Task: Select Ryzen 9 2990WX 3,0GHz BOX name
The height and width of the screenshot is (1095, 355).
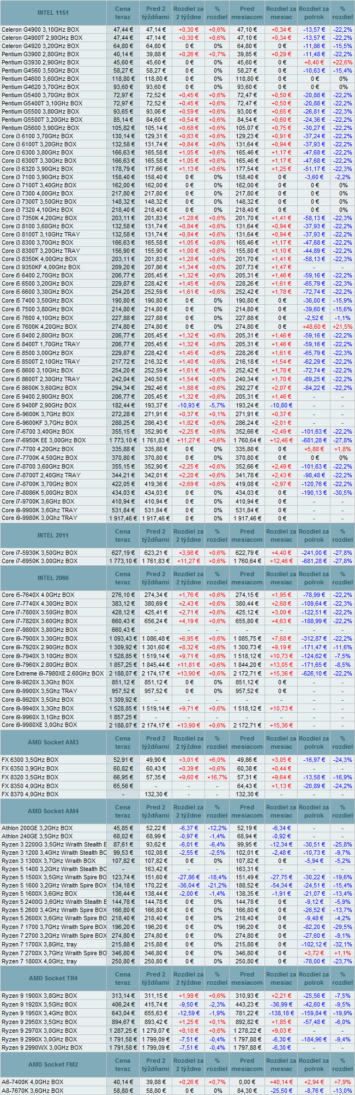Action: pyautogui.click(x=42, y=1047)
